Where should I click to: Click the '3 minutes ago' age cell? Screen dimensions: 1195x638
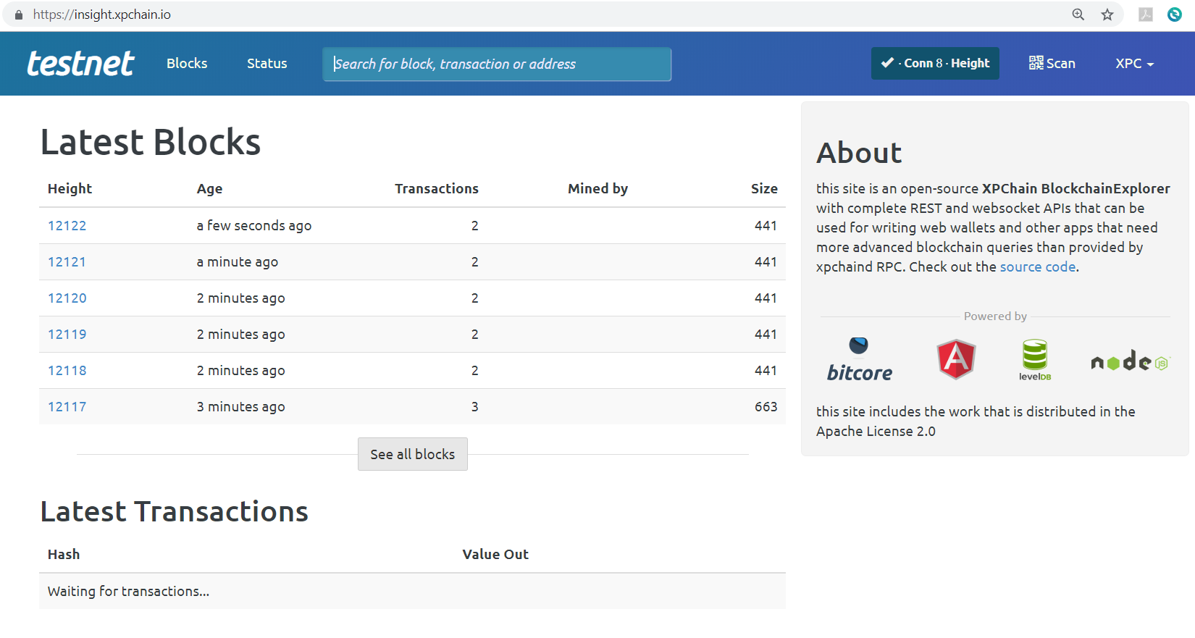(x=241, y=407)
